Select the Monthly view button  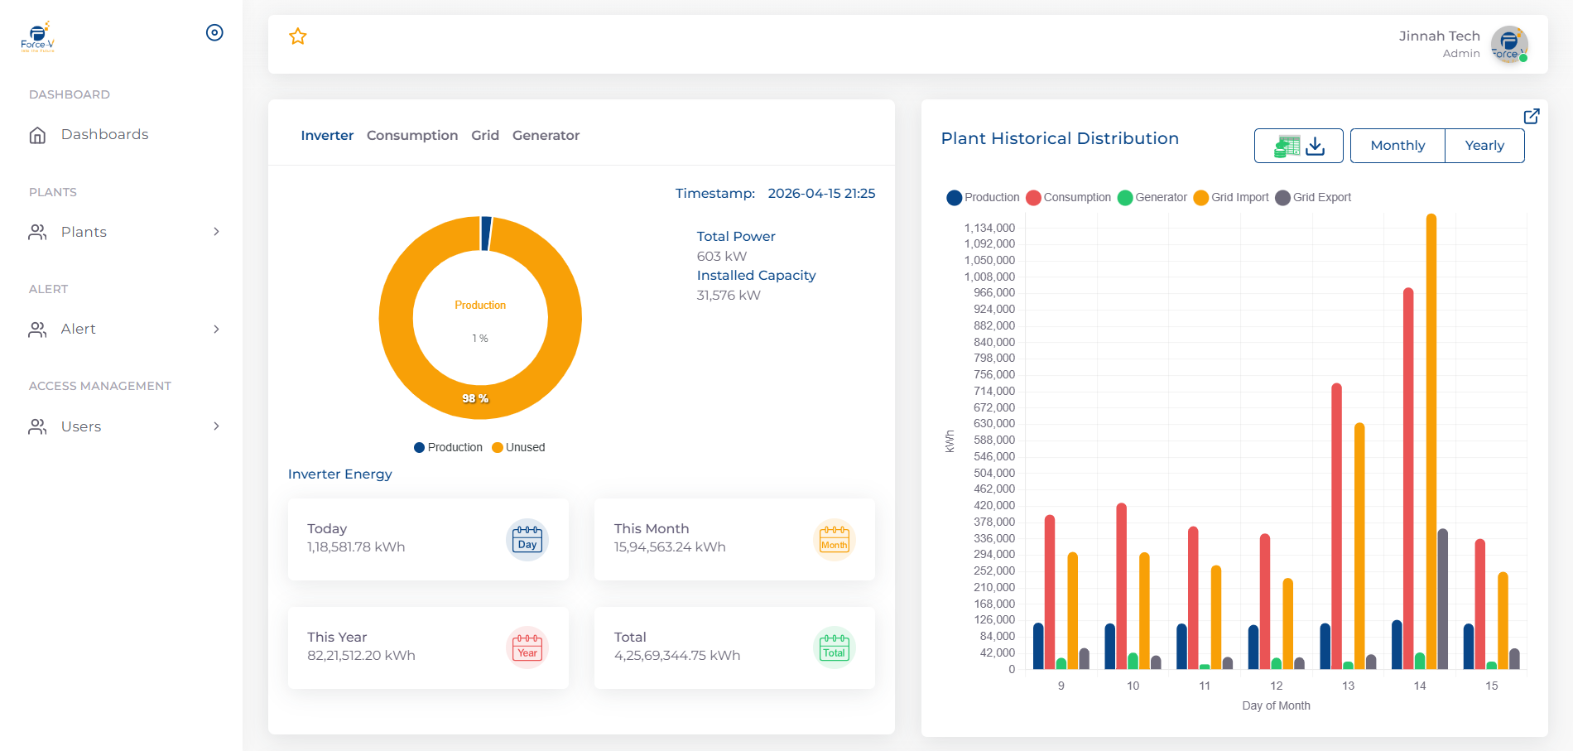pos(1397,146)
